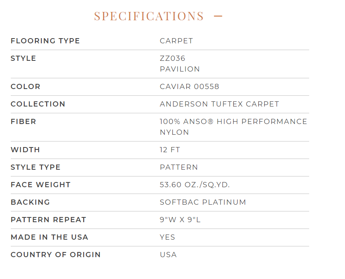Select the CAVIAR 00558 color value

[x=189, y=87]
